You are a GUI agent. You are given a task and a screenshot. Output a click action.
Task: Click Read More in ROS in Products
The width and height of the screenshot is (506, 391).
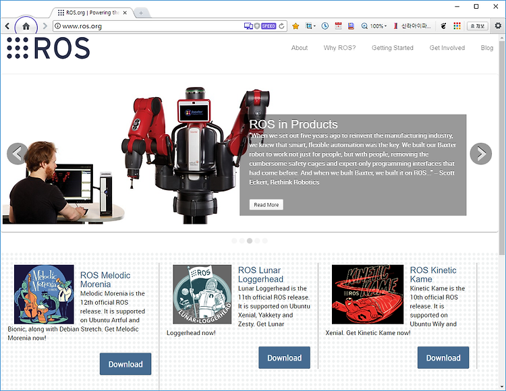(266, 205)
